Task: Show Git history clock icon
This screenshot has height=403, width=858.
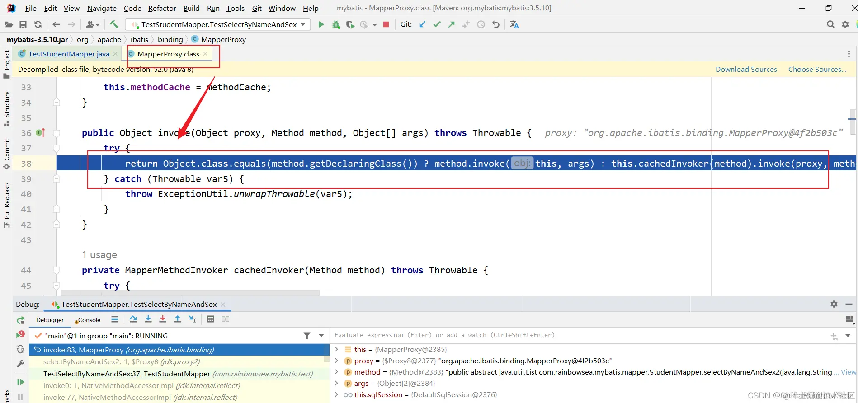Action: tap(481, 24)
